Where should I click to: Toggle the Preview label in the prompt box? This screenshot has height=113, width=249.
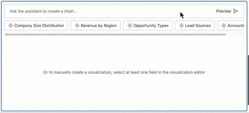pyautogui.click(x=223, y=11)
